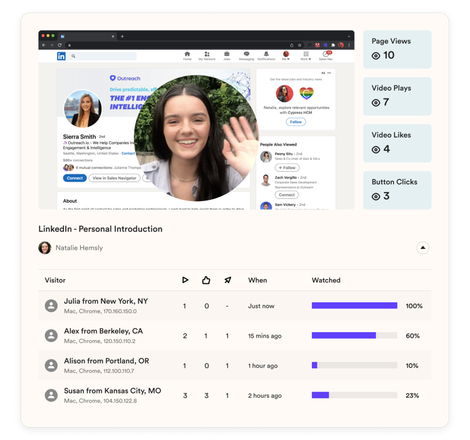Bookmark the page with the star icon
This screenshot has width=470, height=440.
(x=300, y=45)
